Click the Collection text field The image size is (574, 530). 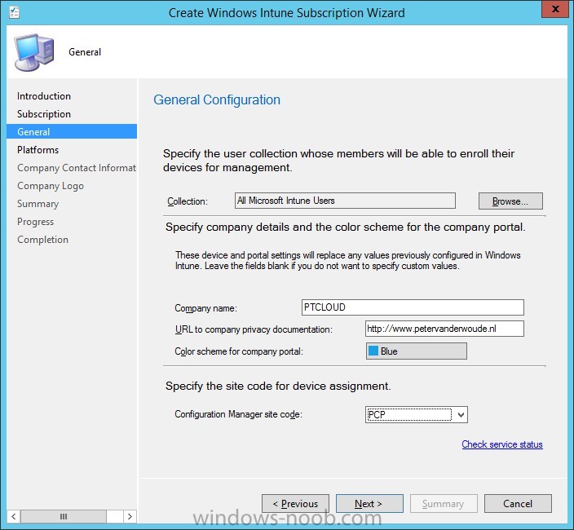(345, 201)
